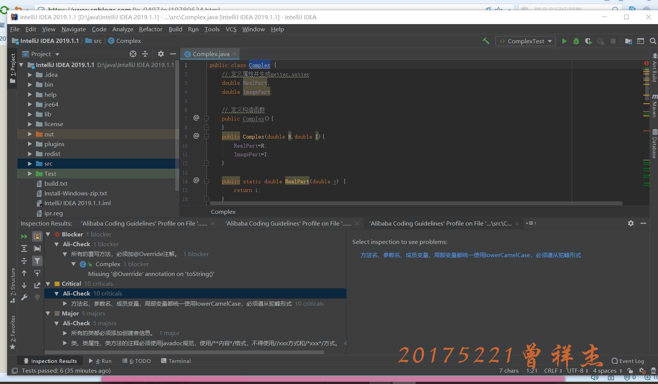The width and height of the screenshot is (658, 384).
Task: Toggle Group by Severity in inspection toolbar
Action: pyautogui.click(x=37, y=236)
